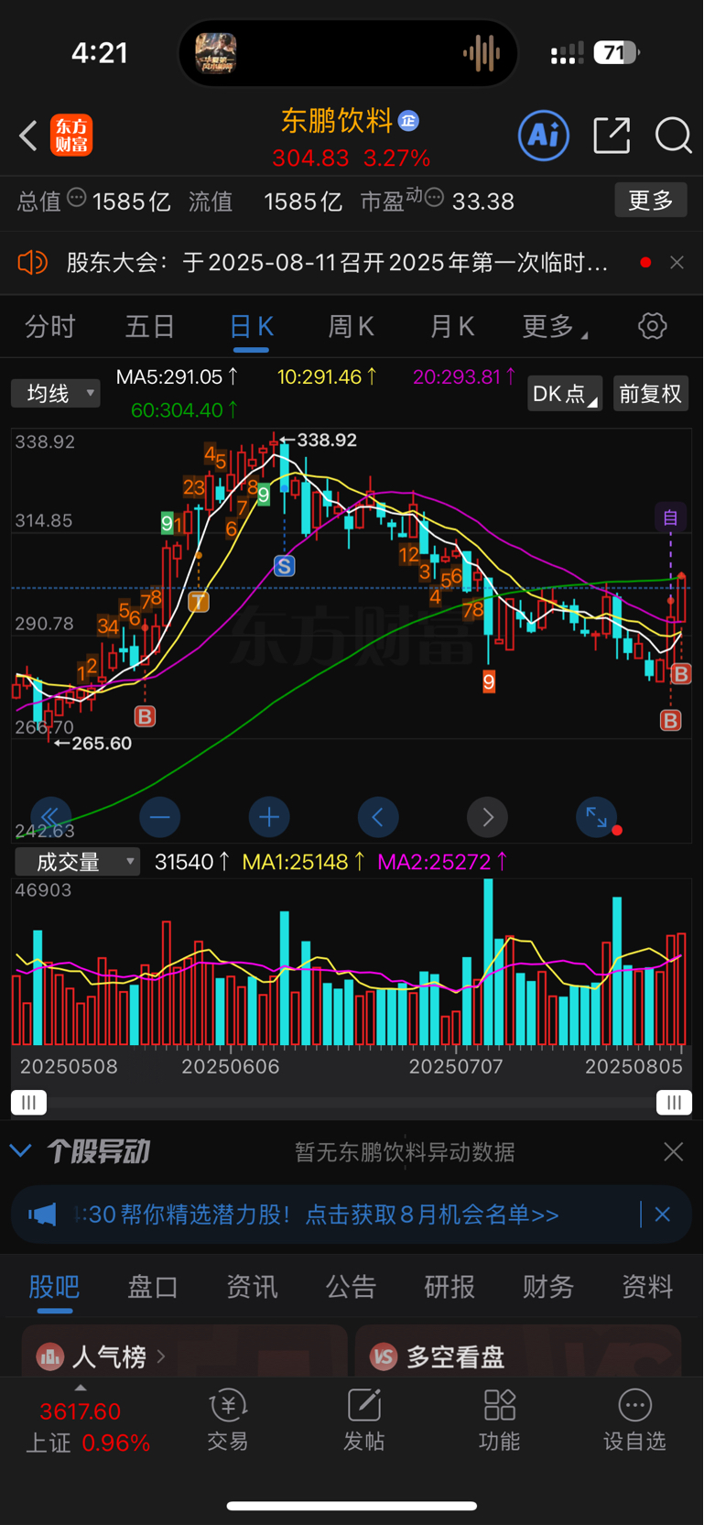Screen dimensions: 704x1525
Task: Tap the MA5:291.05 value
Action: [x=178, y=376]
